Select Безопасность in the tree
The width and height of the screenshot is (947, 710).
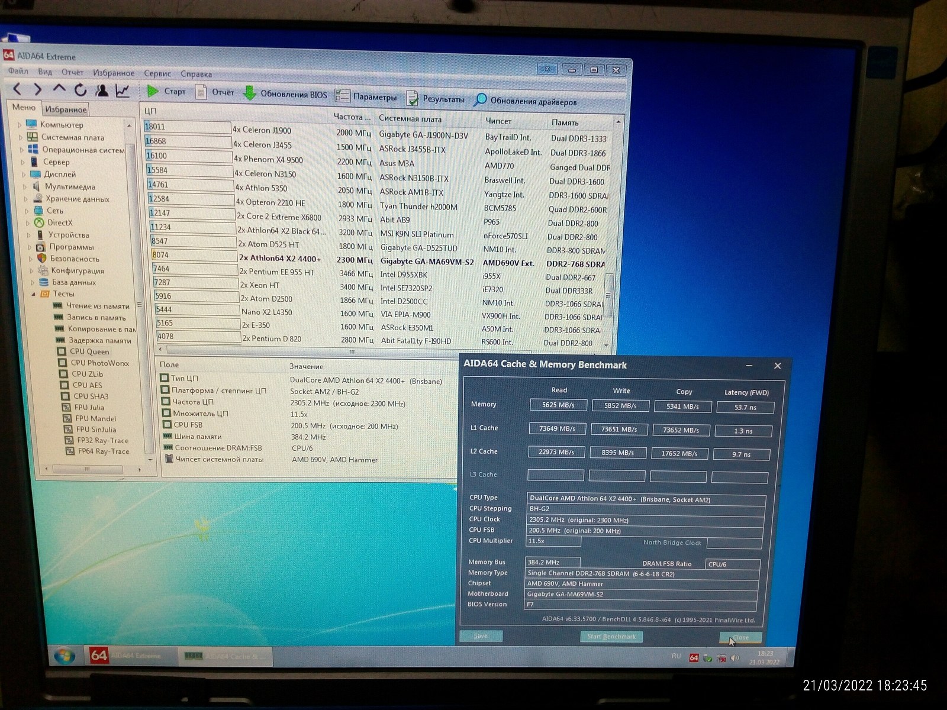(x=75, y=259)
